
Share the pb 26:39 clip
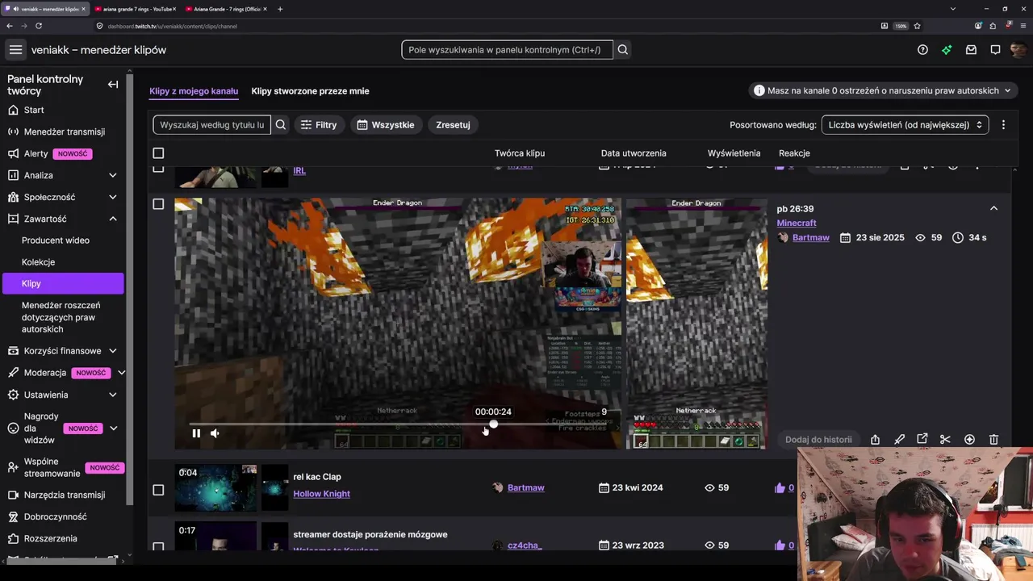click(875, 440)
